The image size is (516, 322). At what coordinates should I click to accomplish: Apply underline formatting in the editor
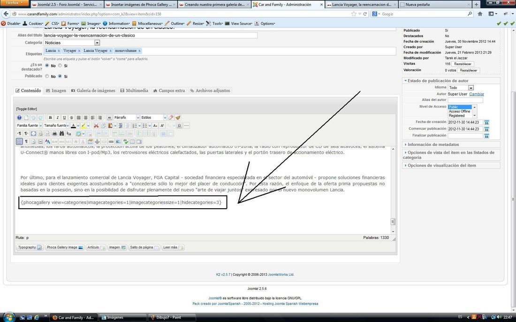(65, 117)
